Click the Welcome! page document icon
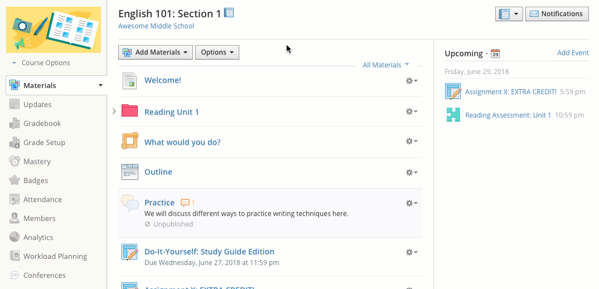599x289 pixels. pos(129,81)
